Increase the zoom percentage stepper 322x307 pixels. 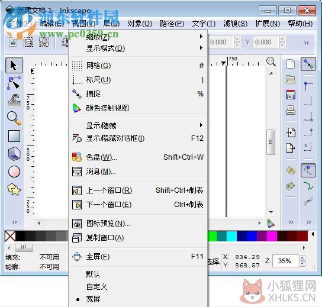click(302, 258)
